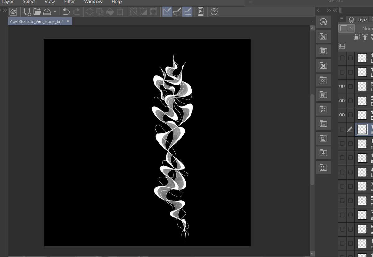
Task: Open the material search magnifier icon
Action: click(323, 22)
